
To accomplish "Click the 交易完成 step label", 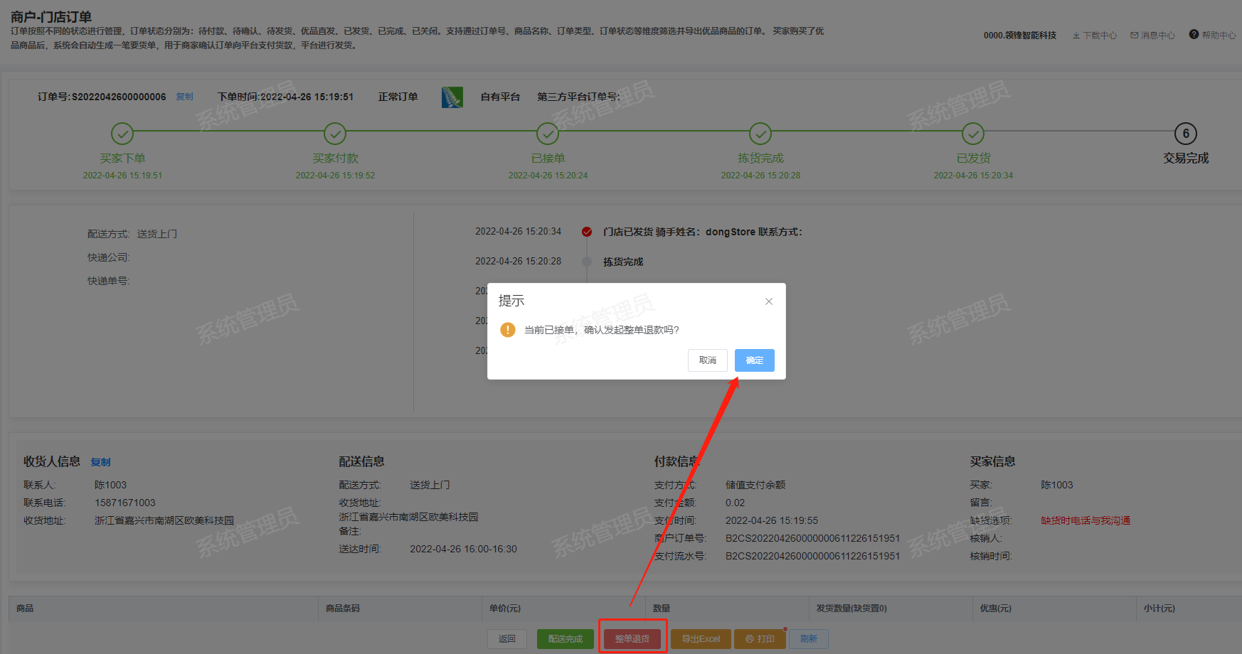I will [x=1186, y=159].
